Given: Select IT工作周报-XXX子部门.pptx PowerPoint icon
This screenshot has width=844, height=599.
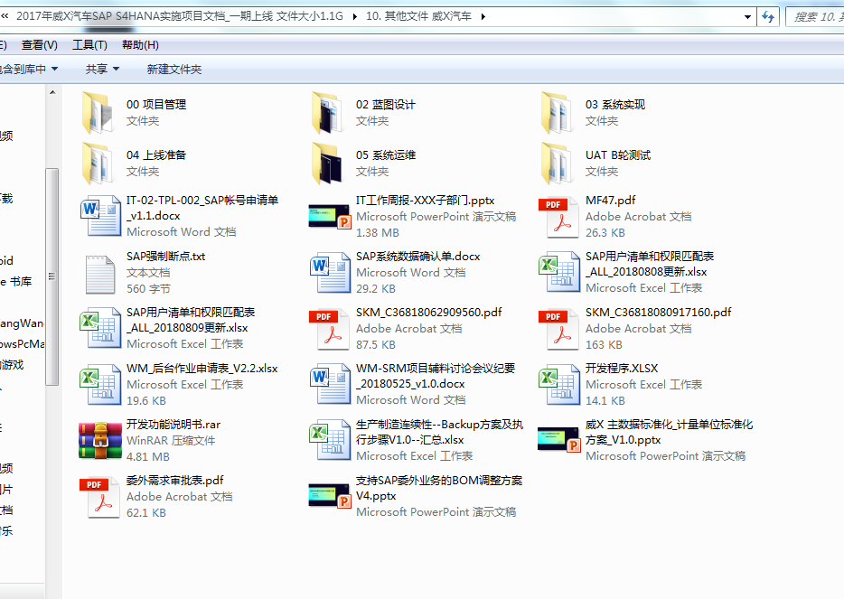Looking at the screenshot, I should (329, 217).
